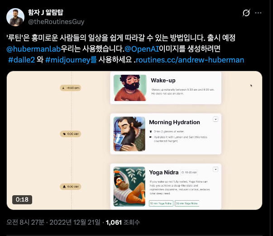Click the 6:00 AM Yoga Nidra time badge

[71, 186]
